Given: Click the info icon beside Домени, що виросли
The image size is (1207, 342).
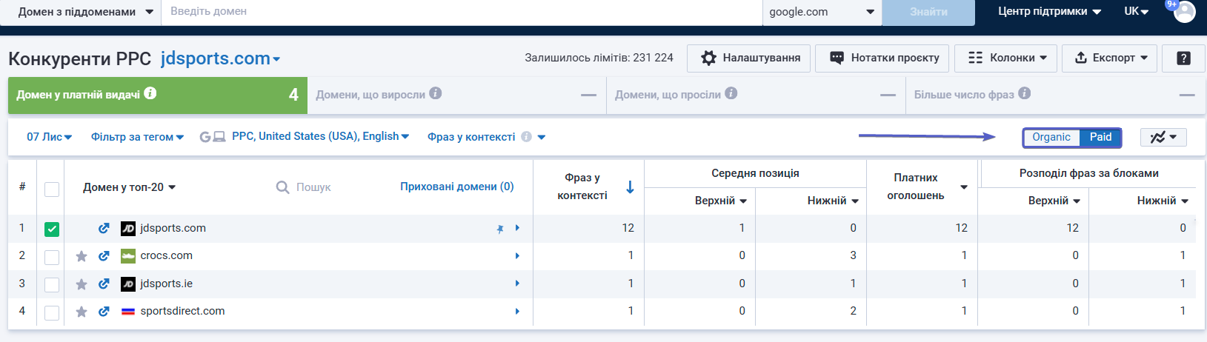Looking at the screenshot, I should pos(436,93).
